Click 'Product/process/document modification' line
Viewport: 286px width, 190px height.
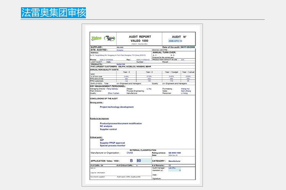point(121,123)
